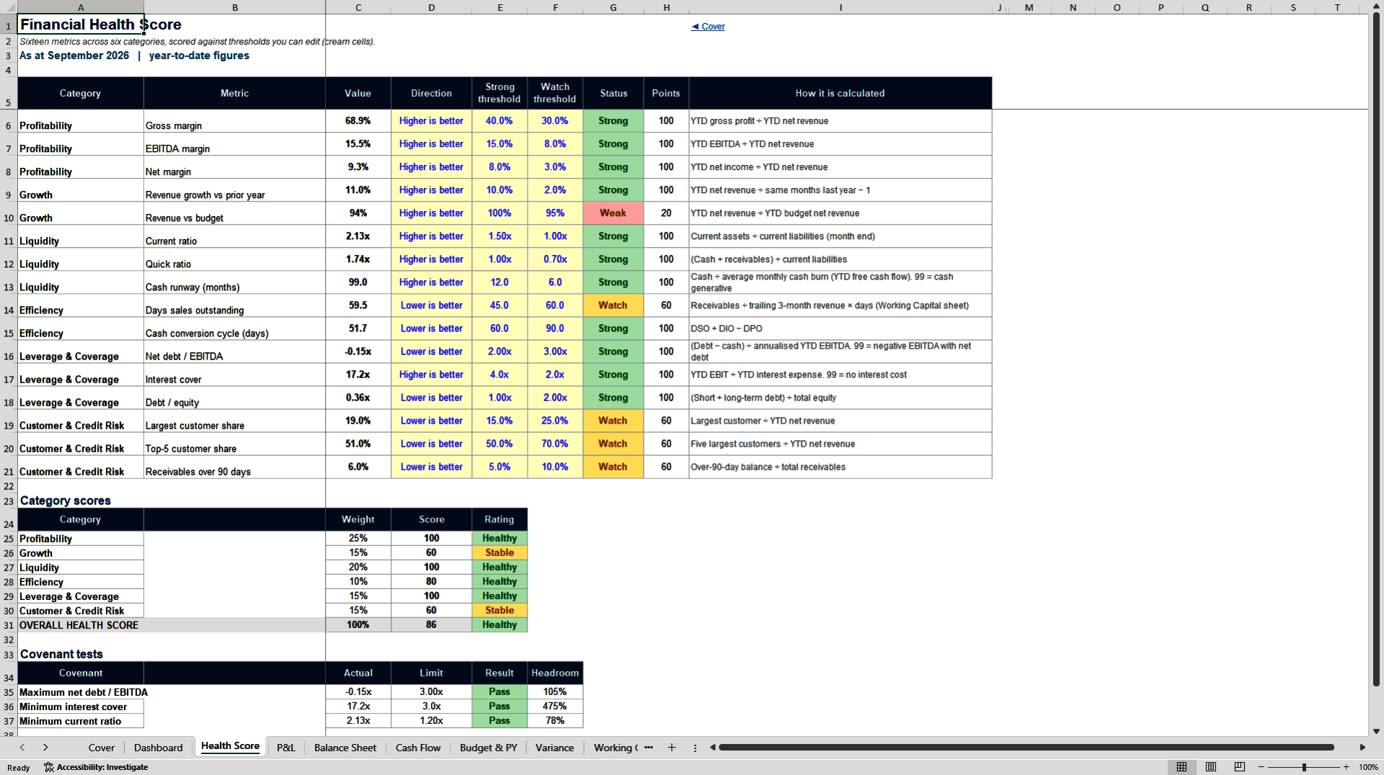Select the EBITDA margin watch threshold 8.0% cell
This screenshot has width=1384, height=775.
pyautogui.click(x=555, y=144)
